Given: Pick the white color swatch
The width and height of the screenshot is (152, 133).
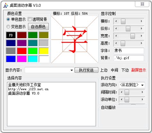Looking at the screenshot, I should tap(44, 59).
